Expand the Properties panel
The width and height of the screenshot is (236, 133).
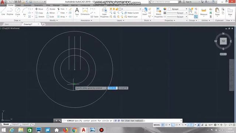point(170,20)
